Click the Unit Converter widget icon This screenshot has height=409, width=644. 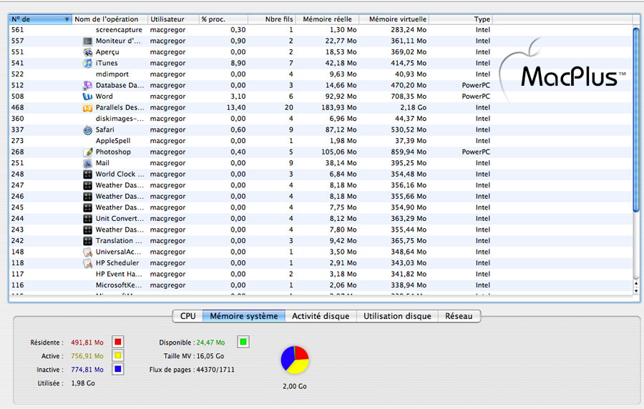87,219
